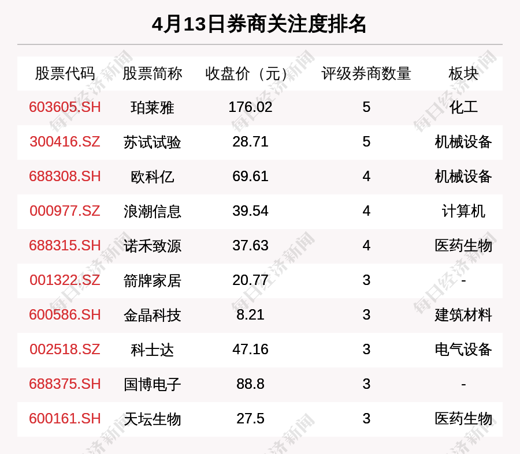Select stock name 天坛生物
This screenshot has width=520, height=454.
click(152, 419)
